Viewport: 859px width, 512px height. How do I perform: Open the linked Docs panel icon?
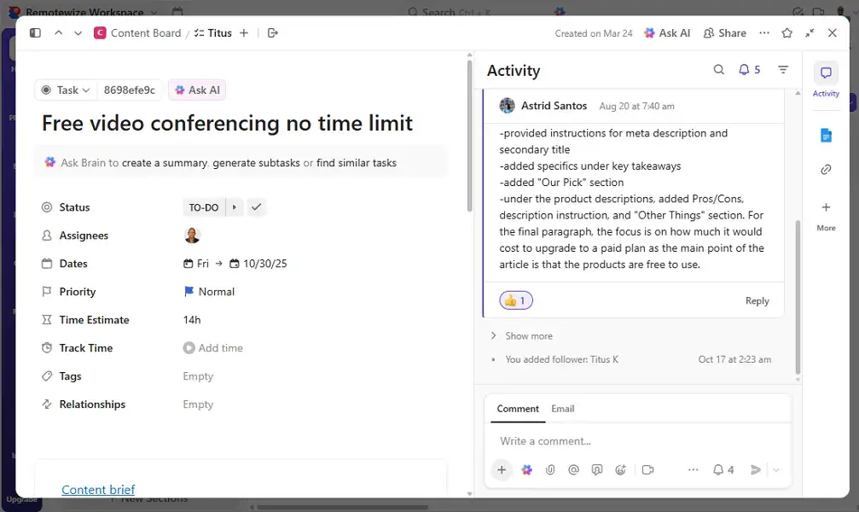(x=825, y=134)
